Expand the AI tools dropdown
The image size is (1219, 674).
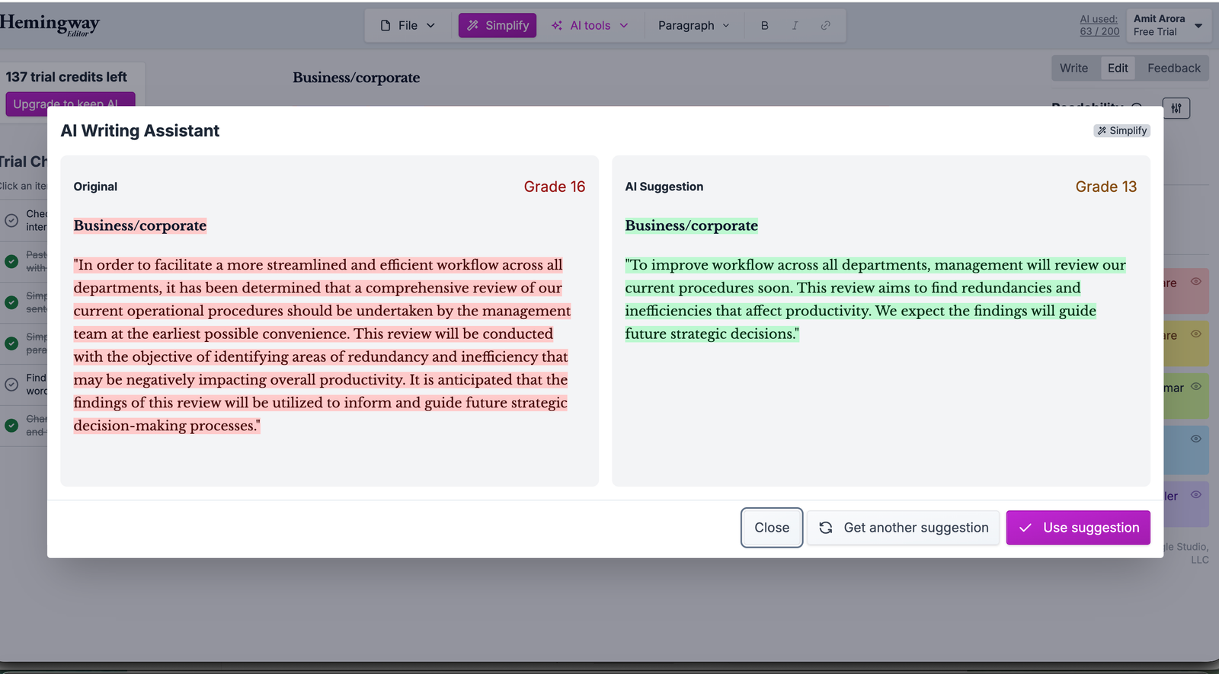(x=590, y=25)
